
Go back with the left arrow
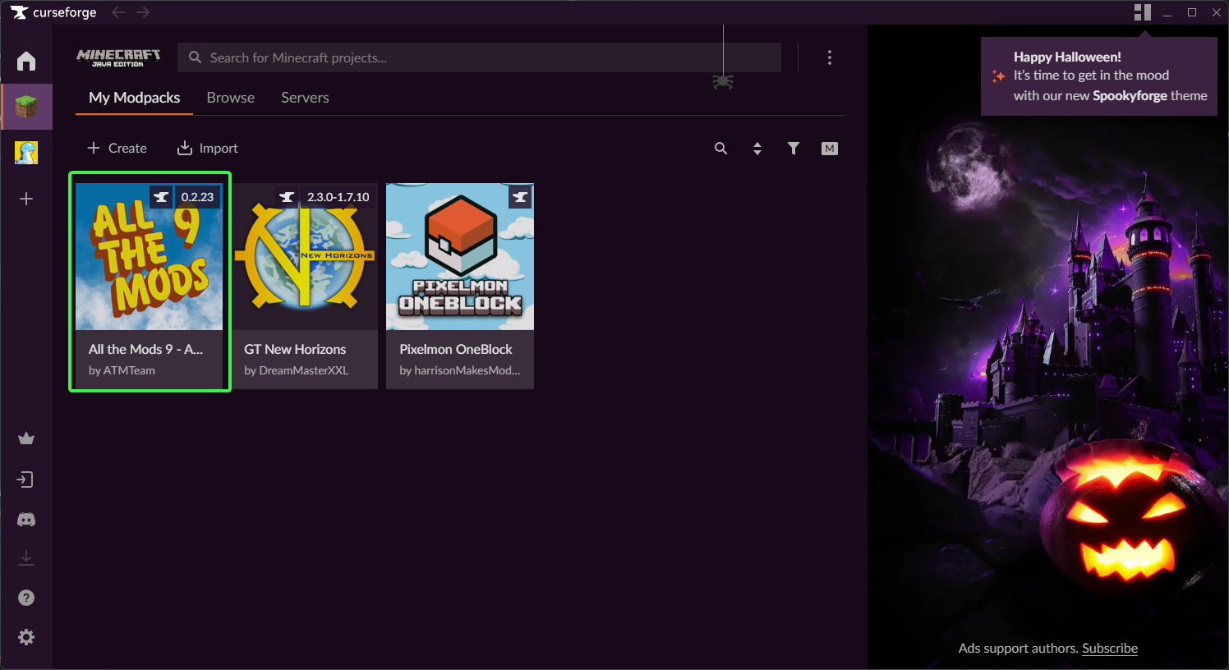tap(118, 12)
